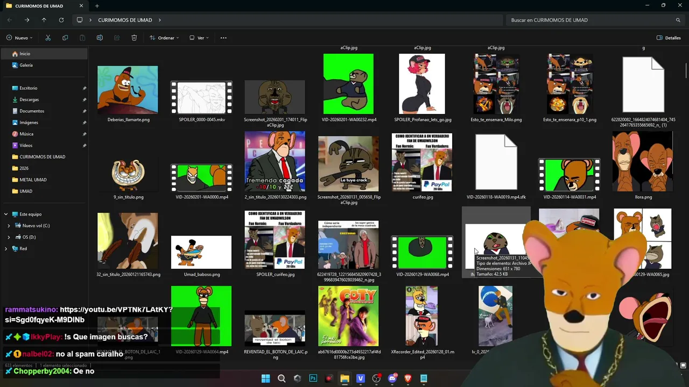
Task: Open the Windows Start menu
Action: coord(265,378)
